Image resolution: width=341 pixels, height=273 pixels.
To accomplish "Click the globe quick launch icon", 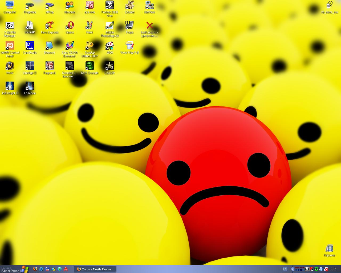I will tap(60, 269).
